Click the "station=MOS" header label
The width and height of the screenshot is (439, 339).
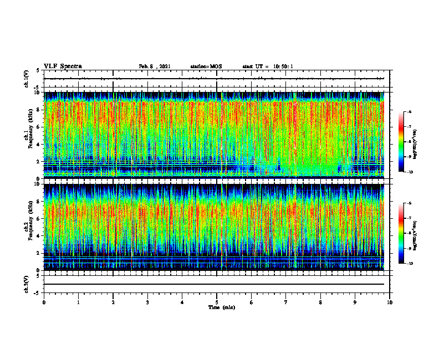[x=206, y=66]
